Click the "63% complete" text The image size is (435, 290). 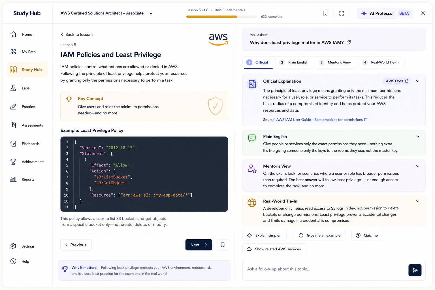pyautogui.click(x=271, y=17)
